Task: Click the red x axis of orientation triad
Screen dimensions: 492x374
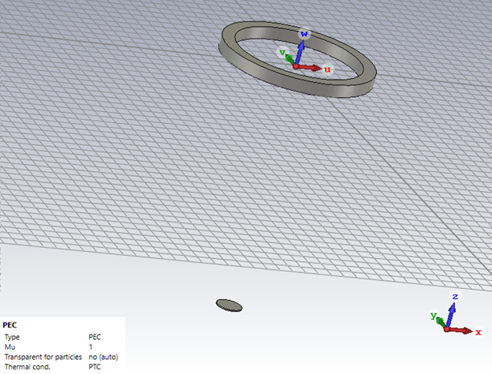Action: coord(460,330)
